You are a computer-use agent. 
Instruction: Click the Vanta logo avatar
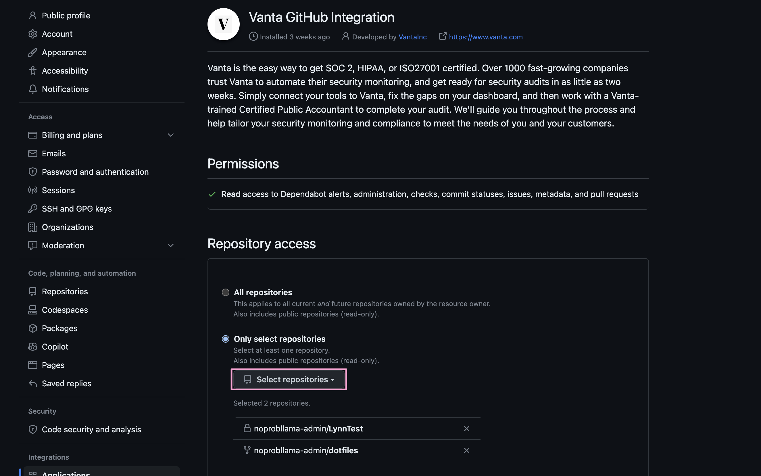pos(224,24)
